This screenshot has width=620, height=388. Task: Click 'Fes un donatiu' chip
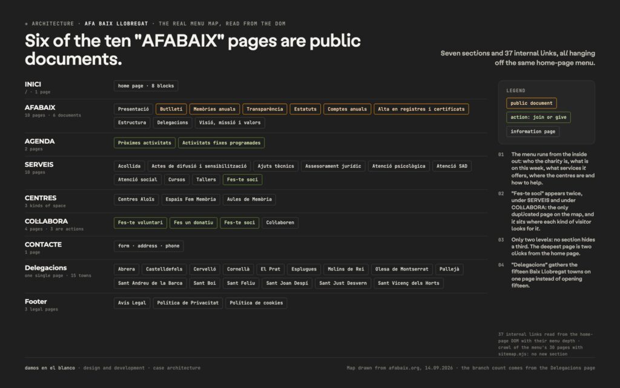[x=193, y=223]
